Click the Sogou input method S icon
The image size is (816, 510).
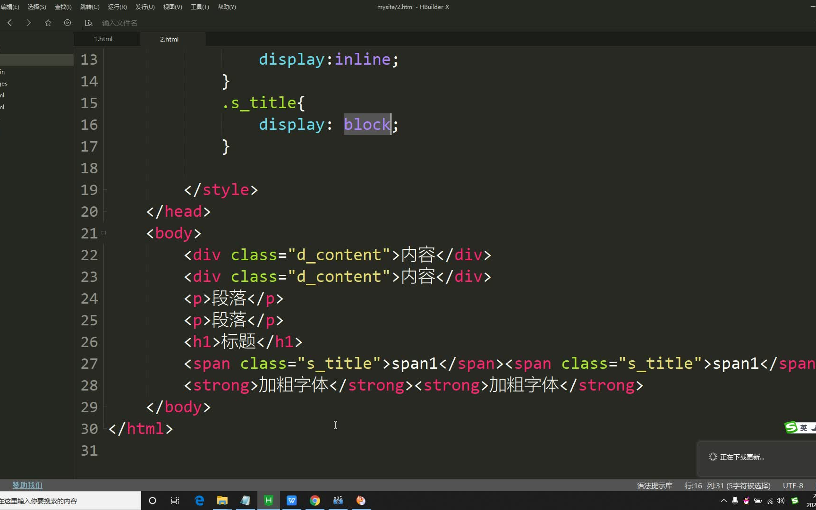tap(791, 427)
